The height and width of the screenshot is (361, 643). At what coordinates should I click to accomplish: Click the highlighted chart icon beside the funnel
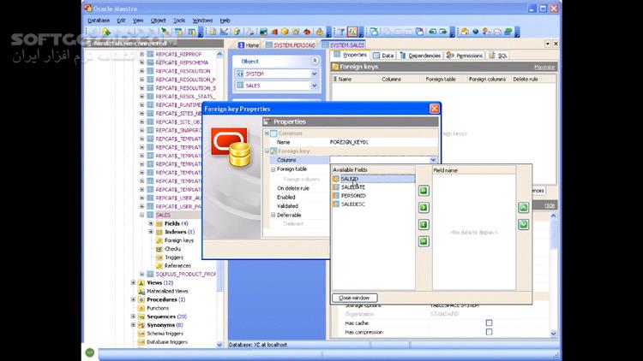(352, 32)
